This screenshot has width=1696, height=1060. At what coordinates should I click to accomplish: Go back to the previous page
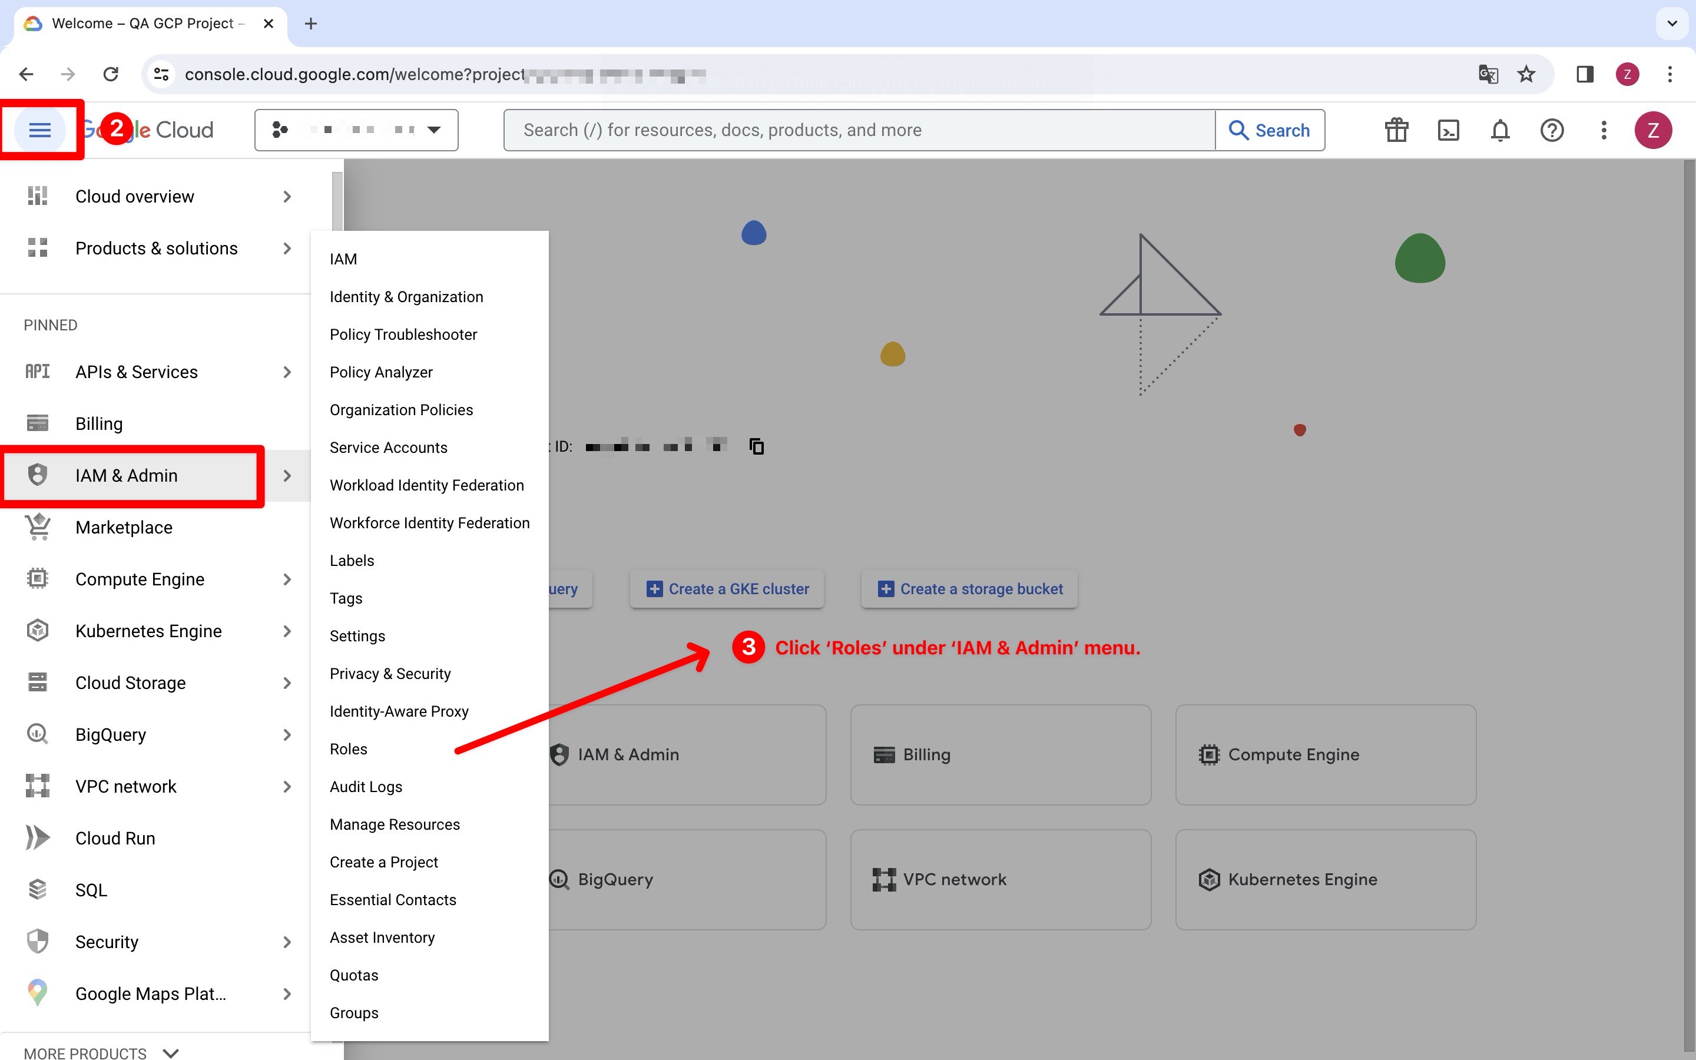[x=26, y=74]
